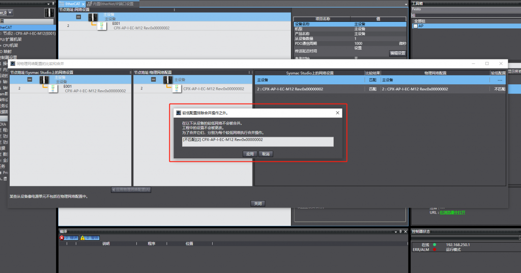Toggle the warnings filter in build panel
This screenshot has width=521, height=273.
pyautogui.click(x=90, y=238)
